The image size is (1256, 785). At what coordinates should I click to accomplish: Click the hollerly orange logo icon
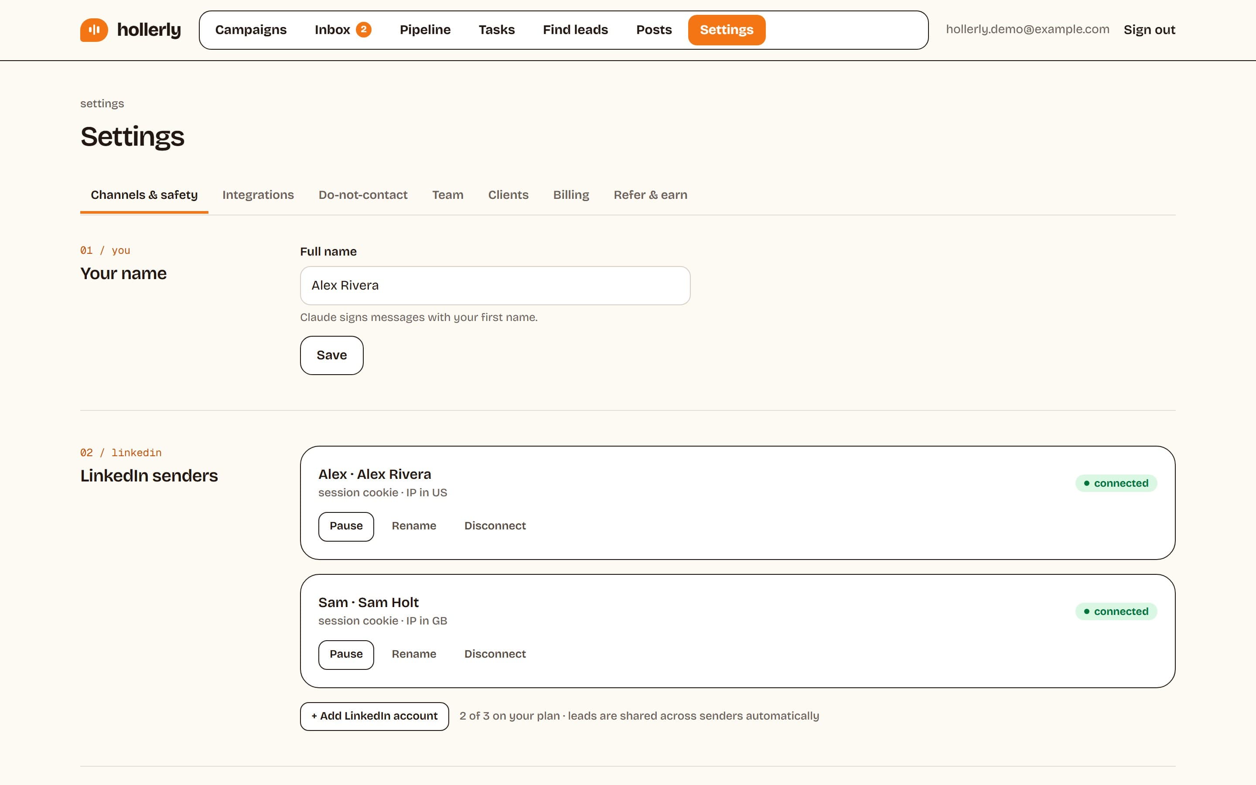[94, 30]
